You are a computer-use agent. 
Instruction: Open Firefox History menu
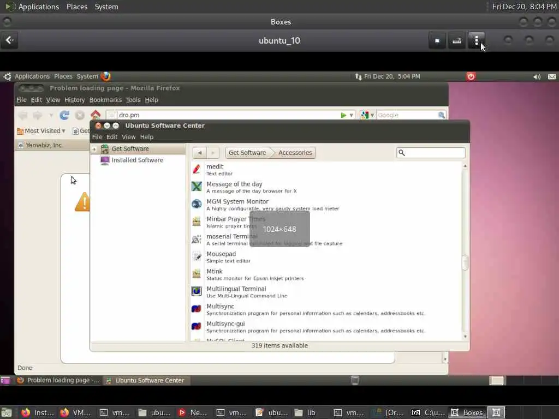(x=74, y=100)
